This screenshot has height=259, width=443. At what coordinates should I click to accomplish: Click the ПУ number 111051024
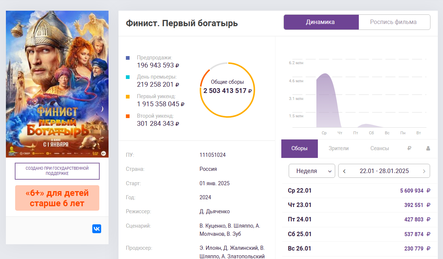[x=213, y=155]
